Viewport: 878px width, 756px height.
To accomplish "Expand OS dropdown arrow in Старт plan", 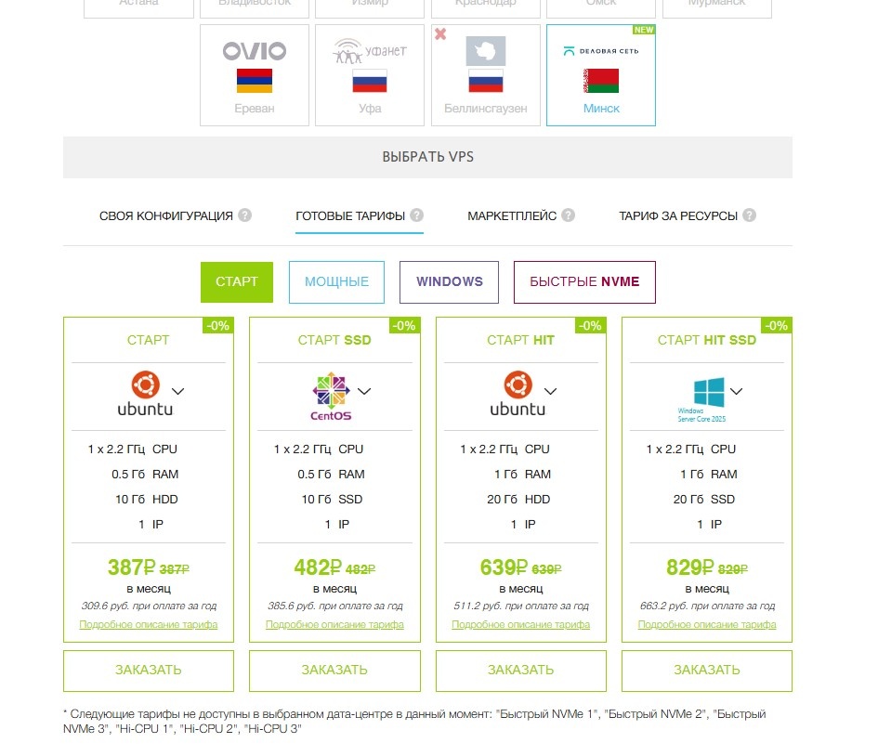I will click(x=178, y=391).
